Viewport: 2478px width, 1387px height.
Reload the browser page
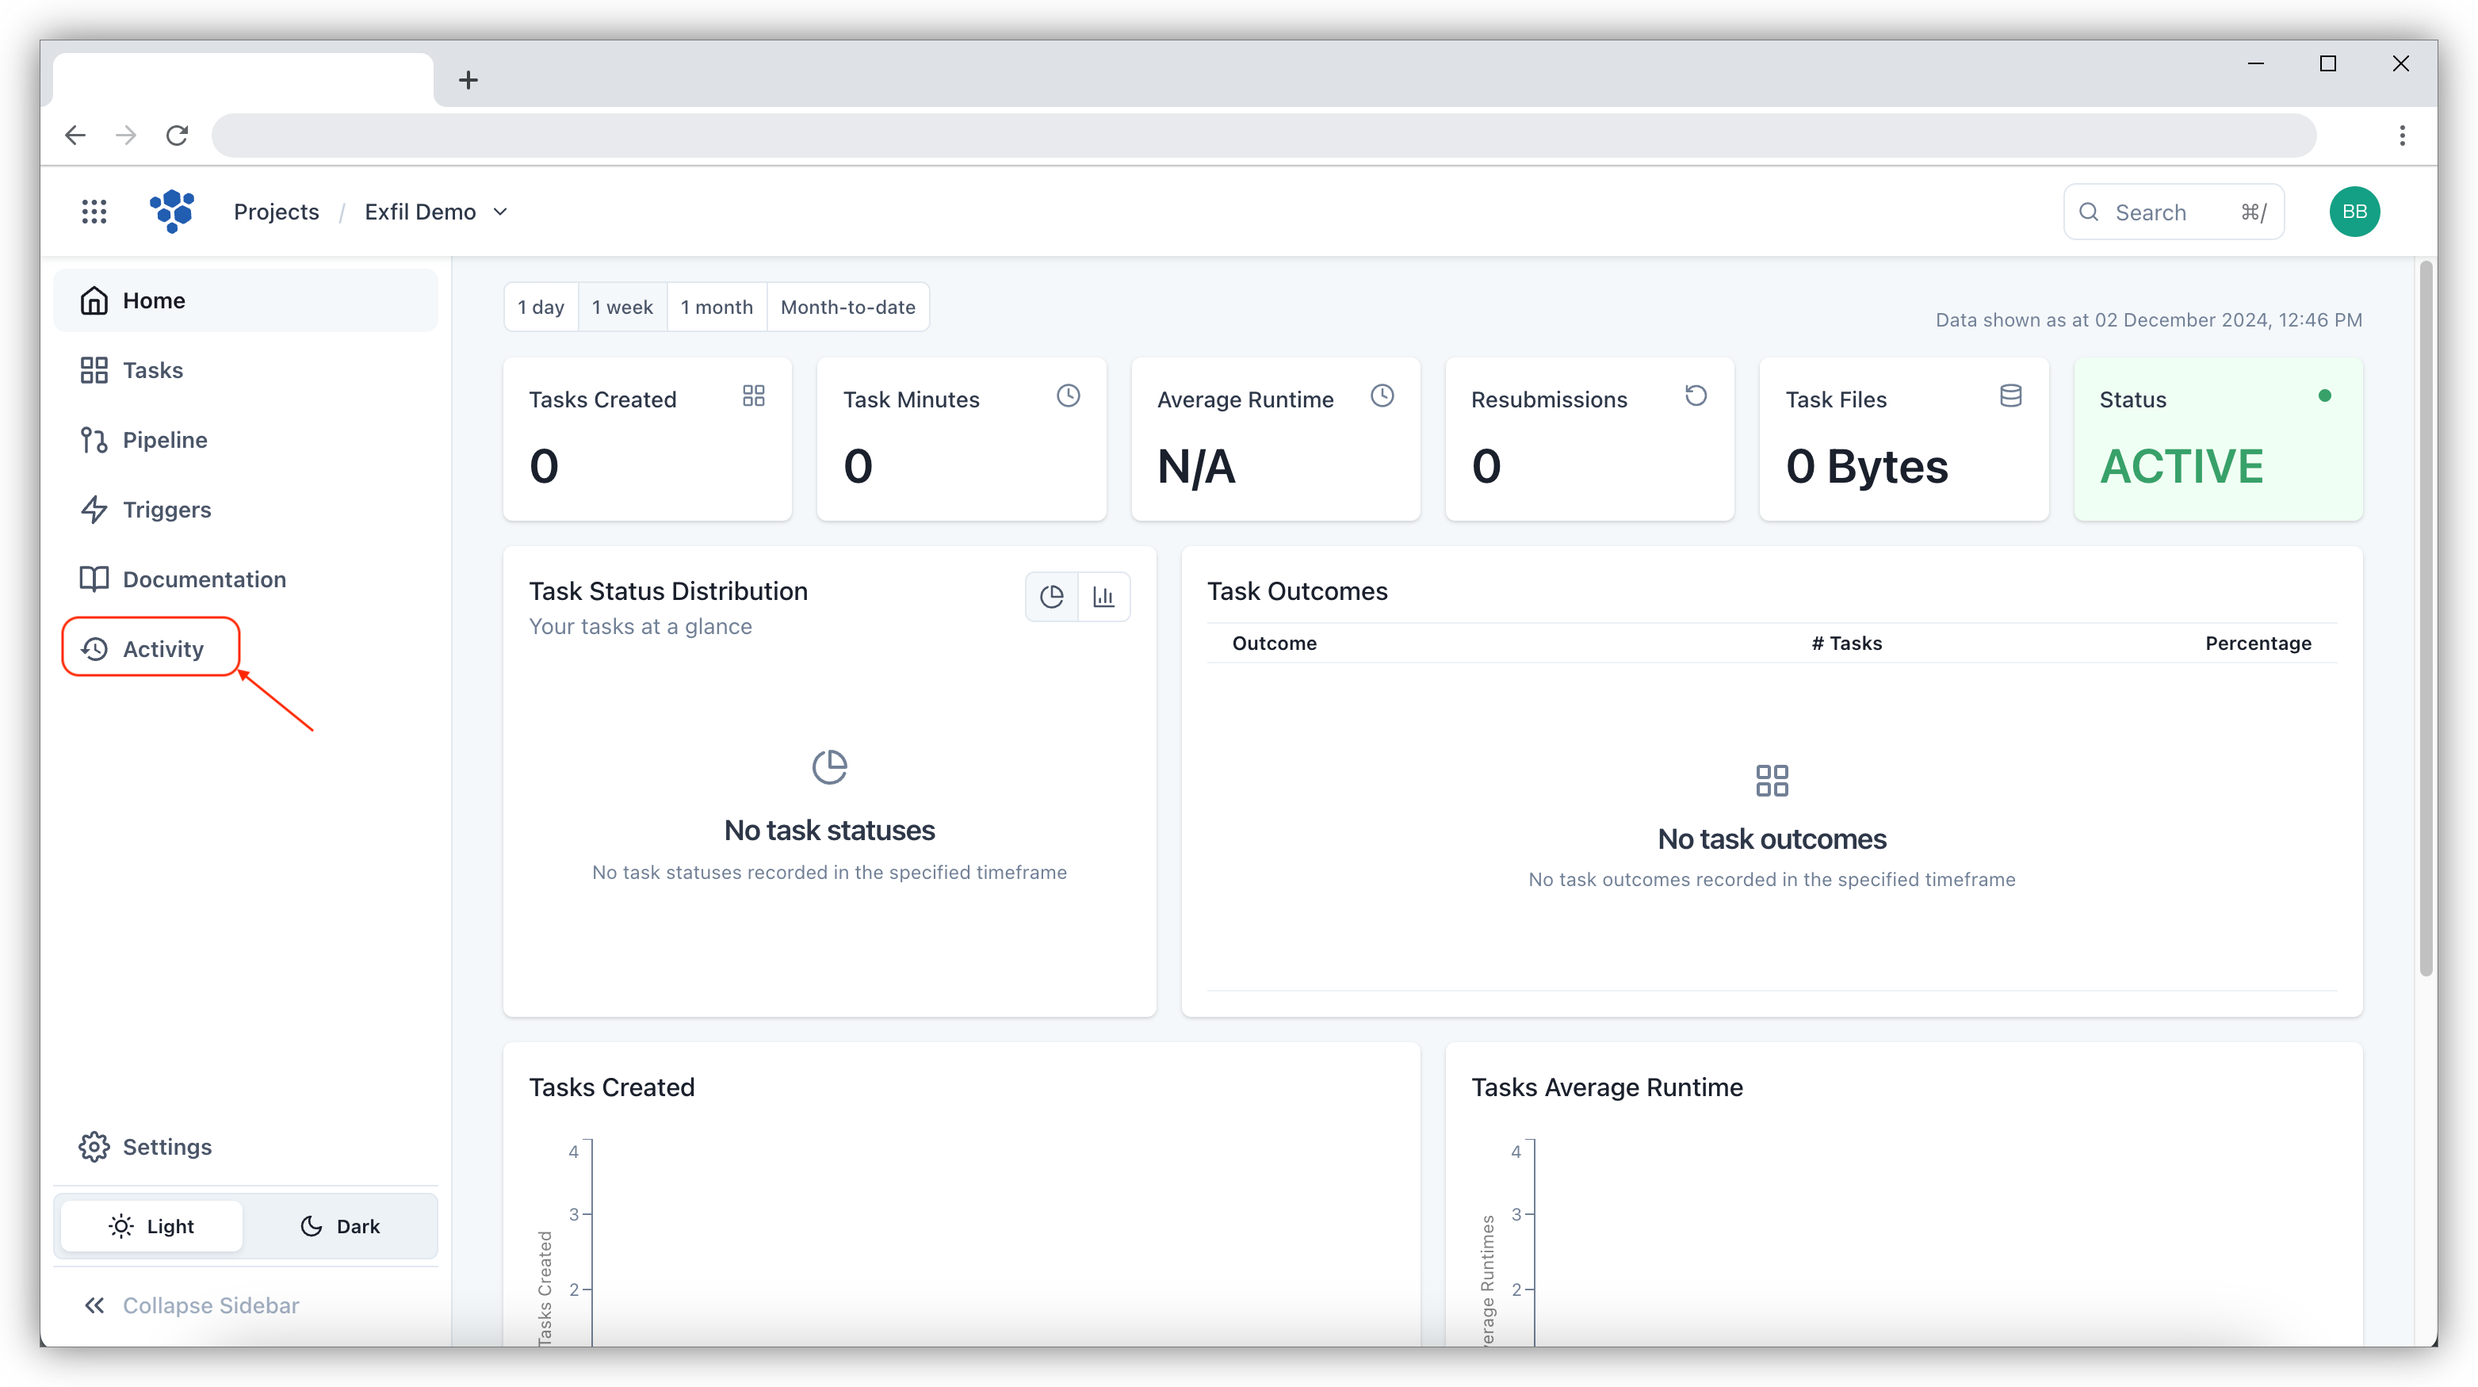(177, 136)
